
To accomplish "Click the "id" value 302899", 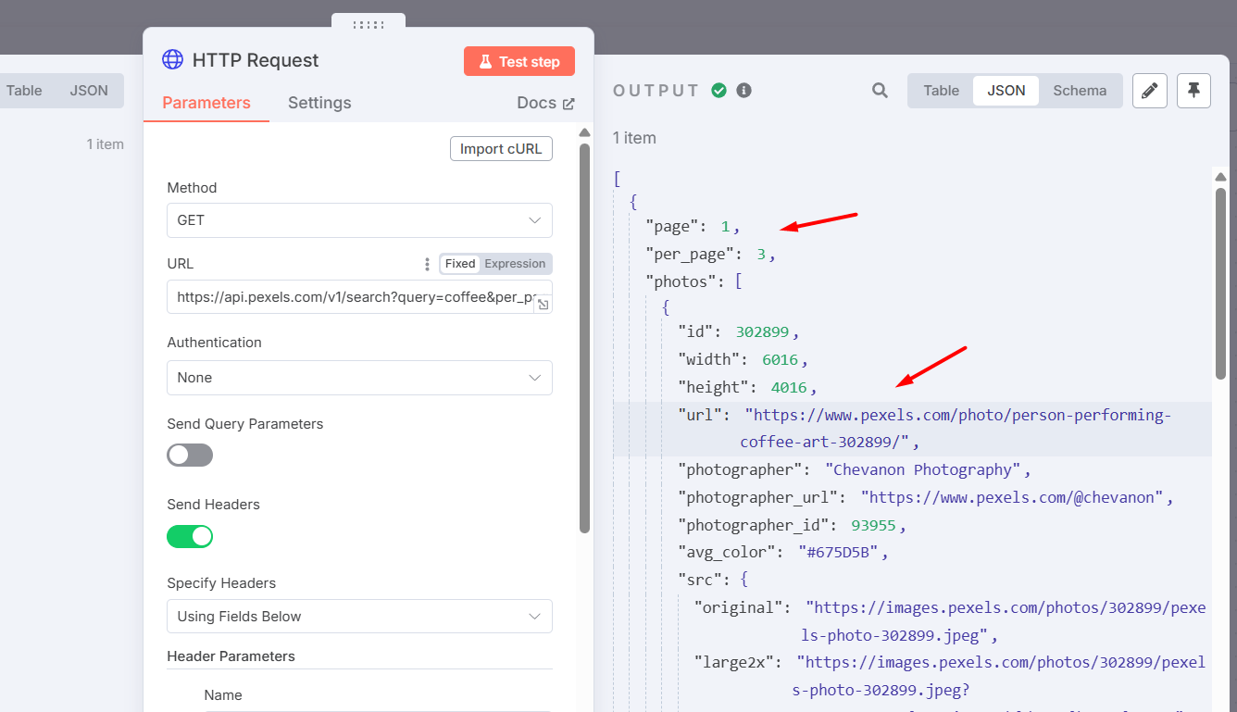I will (763, 331).
